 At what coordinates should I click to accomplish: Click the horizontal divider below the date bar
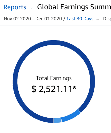(56, 25)
